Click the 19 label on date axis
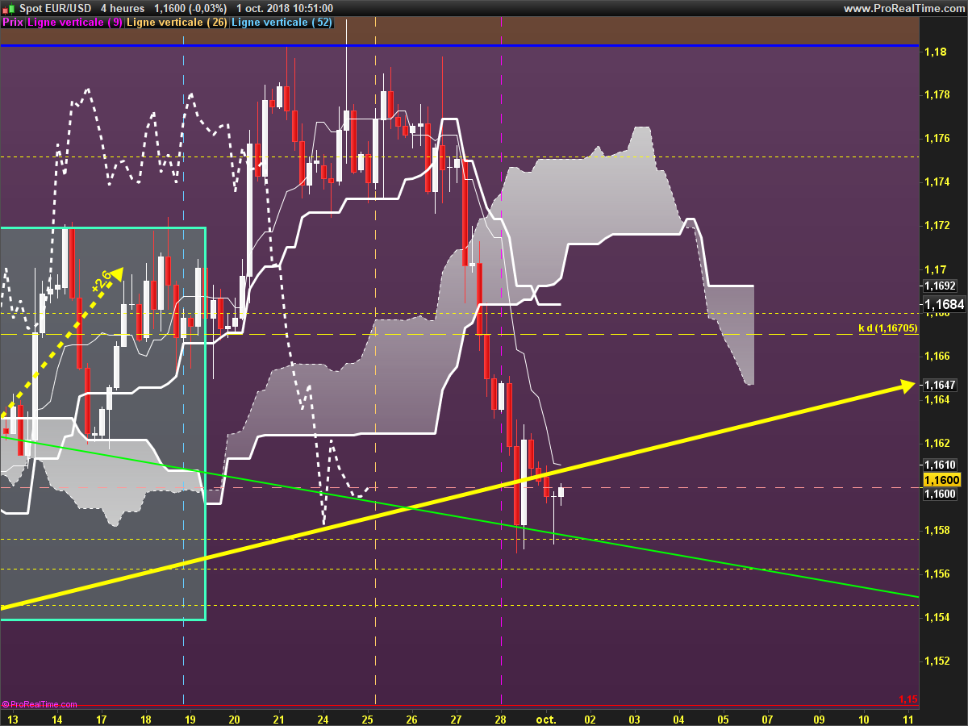968x726 pixels. tap(190, 718)
